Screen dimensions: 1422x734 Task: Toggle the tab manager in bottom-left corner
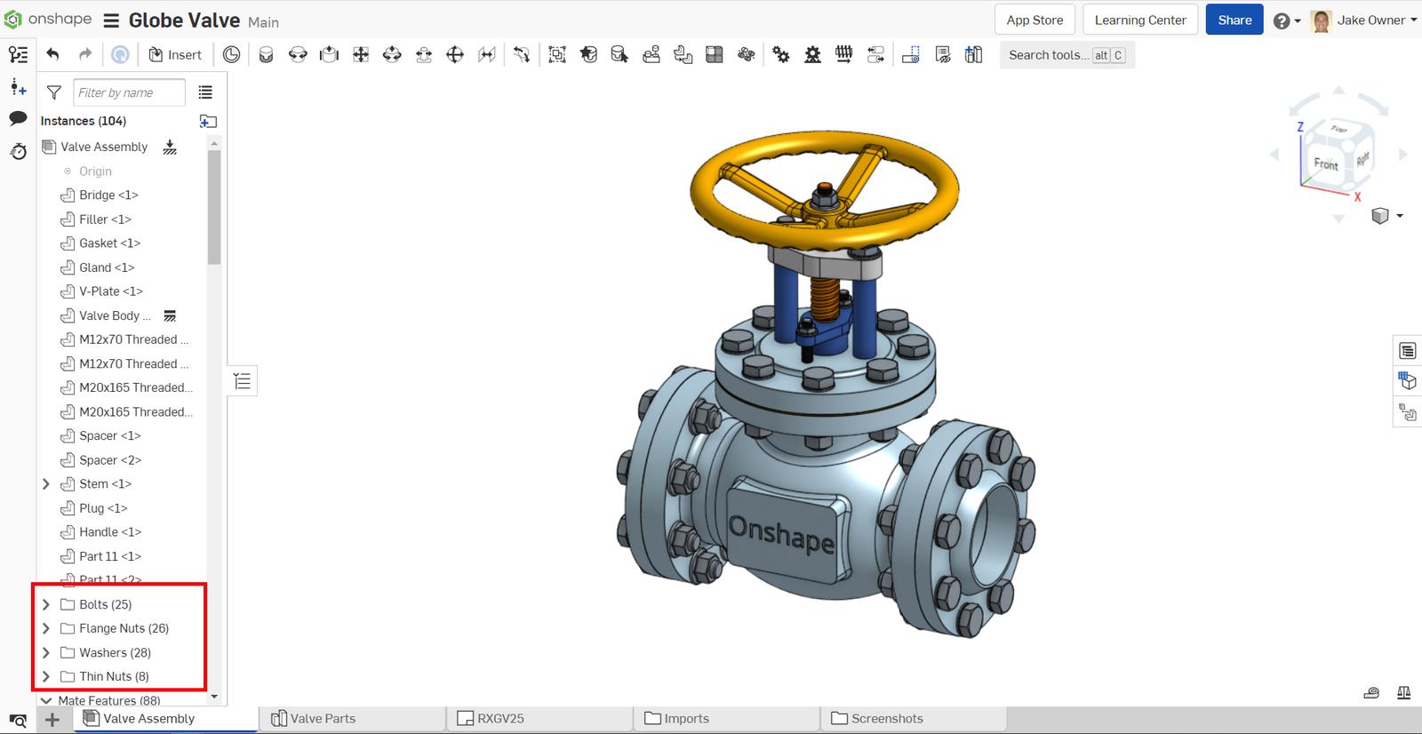point(18,720)
